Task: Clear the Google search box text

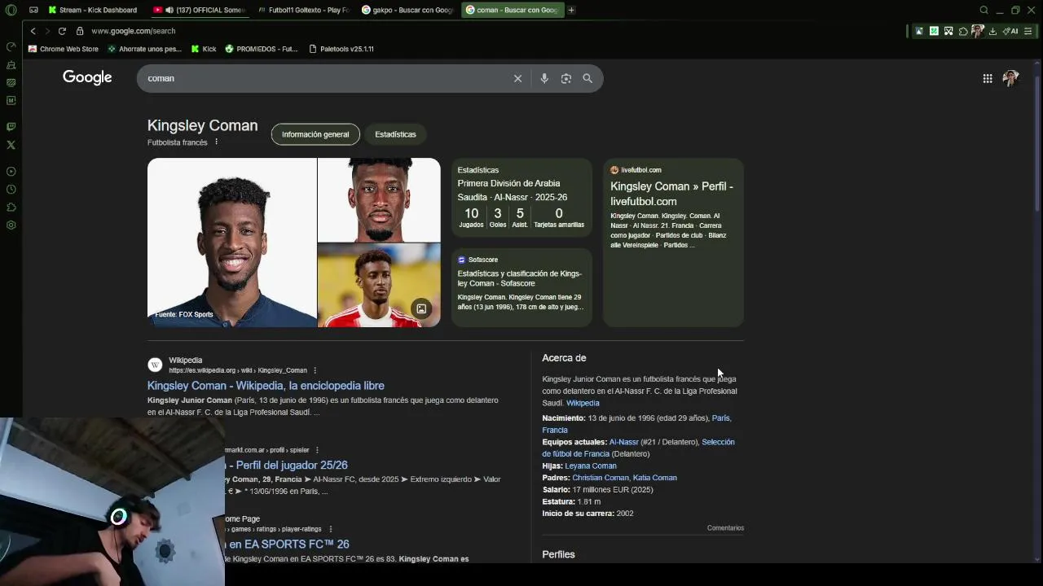Action: 517,78
